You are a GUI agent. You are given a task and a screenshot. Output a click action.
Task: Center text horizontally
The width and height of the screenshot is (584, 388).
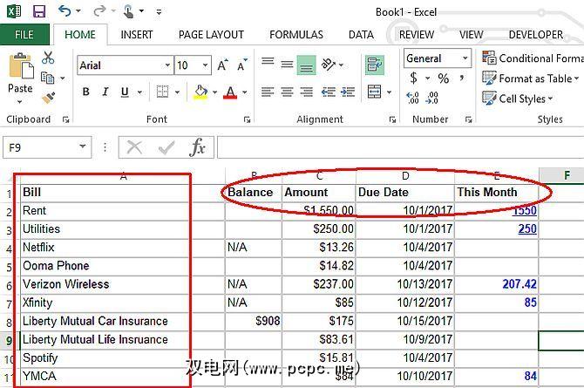(287, 92)
